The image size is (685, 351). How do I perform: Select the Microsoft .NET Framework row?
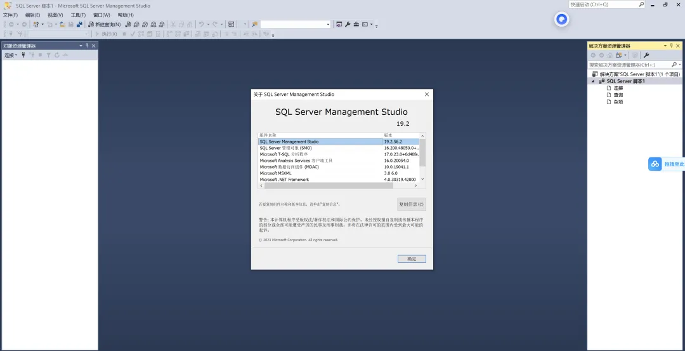[339, 179]
